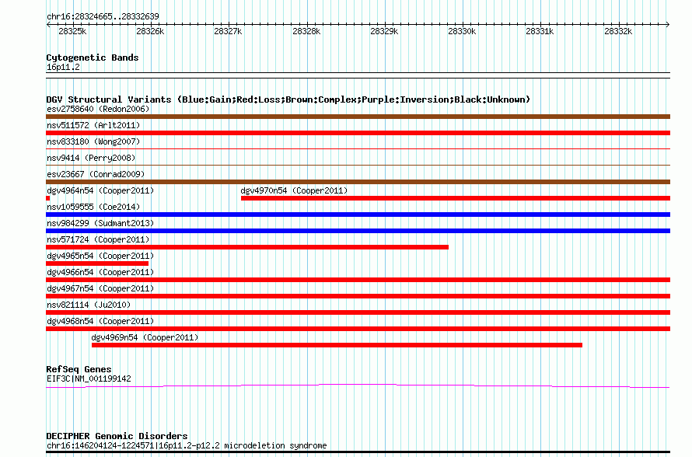Click the 28328k ruler tick label
The image size is (692, 457).
306,31
